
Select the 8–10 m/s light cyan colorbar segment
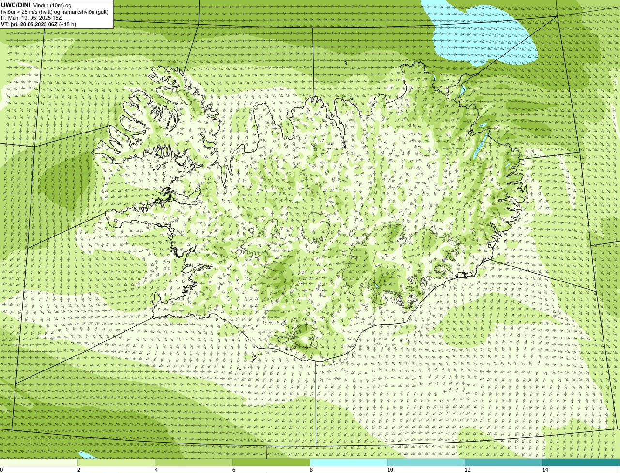349,462
